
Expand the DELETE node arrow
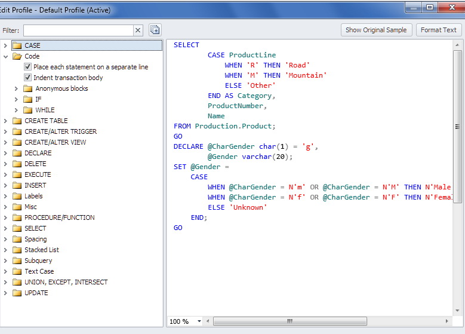pos(5,164)
